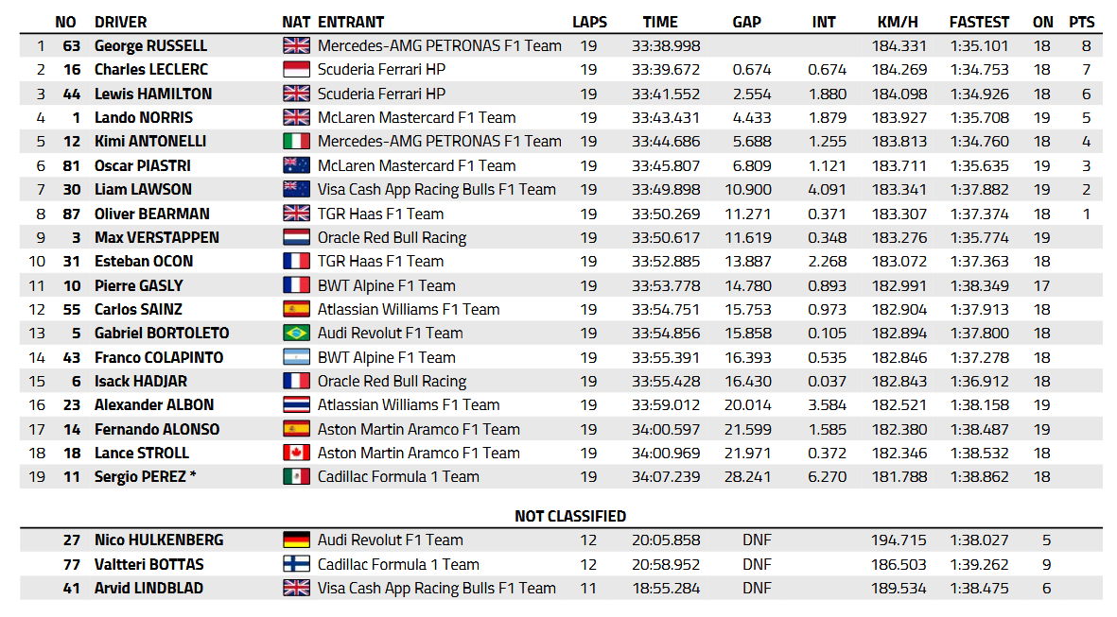Select the Argentine flag beside Franco Colapinto
The height and width of the screenshot is (617, 1117).
tap(296, 357)
